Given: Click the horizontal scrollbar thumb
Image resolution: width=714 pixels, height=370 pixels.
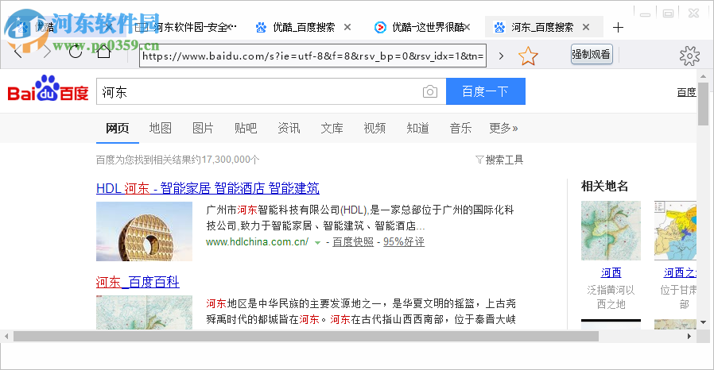Looking at the screenshot, I should pos(306,337).
